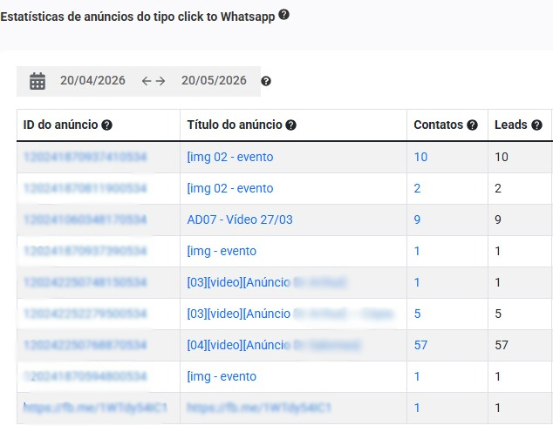Click help icon beside Contatos header

(x=472, y=125)
